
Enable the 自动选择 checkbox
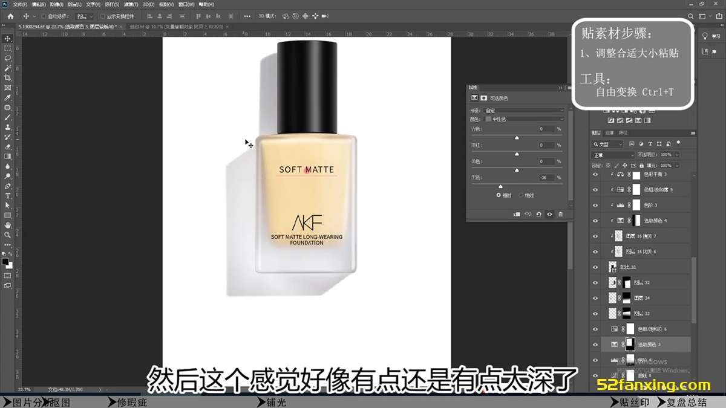(43, 16)
